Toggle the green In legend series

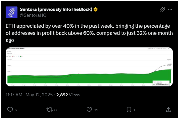[21, 56]
